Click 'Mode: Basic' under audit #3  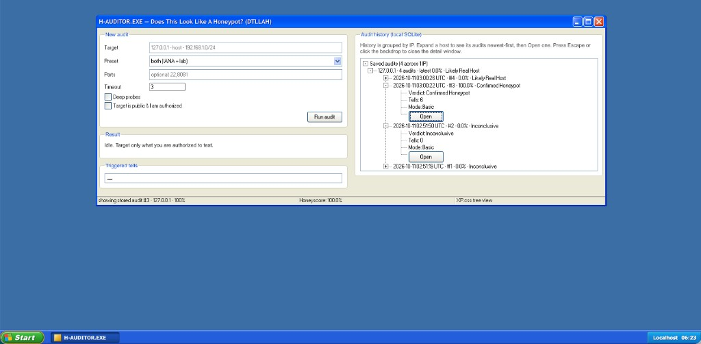421,107
